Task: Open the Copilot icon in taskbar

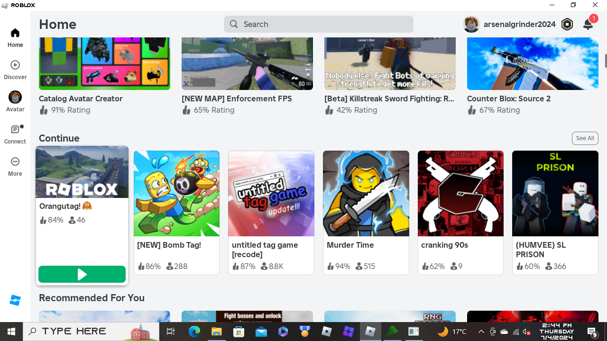Action: pos(283,332)
